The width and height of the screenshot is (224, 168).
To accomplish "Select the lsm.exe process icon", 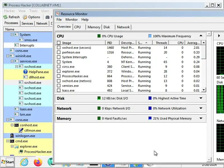I will (17, 114).
